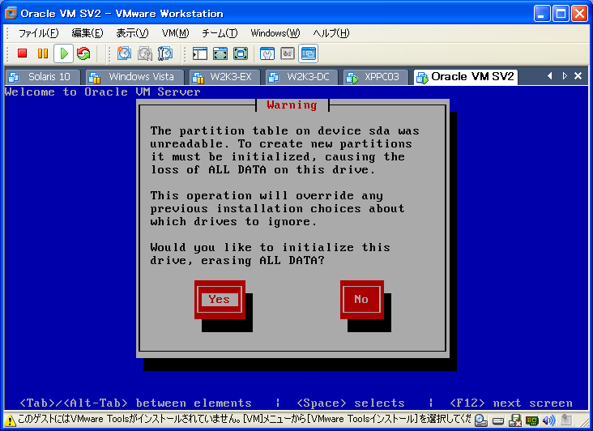
Task: Minimize the VMware Workstation window
Action: [x=542, y=14]
